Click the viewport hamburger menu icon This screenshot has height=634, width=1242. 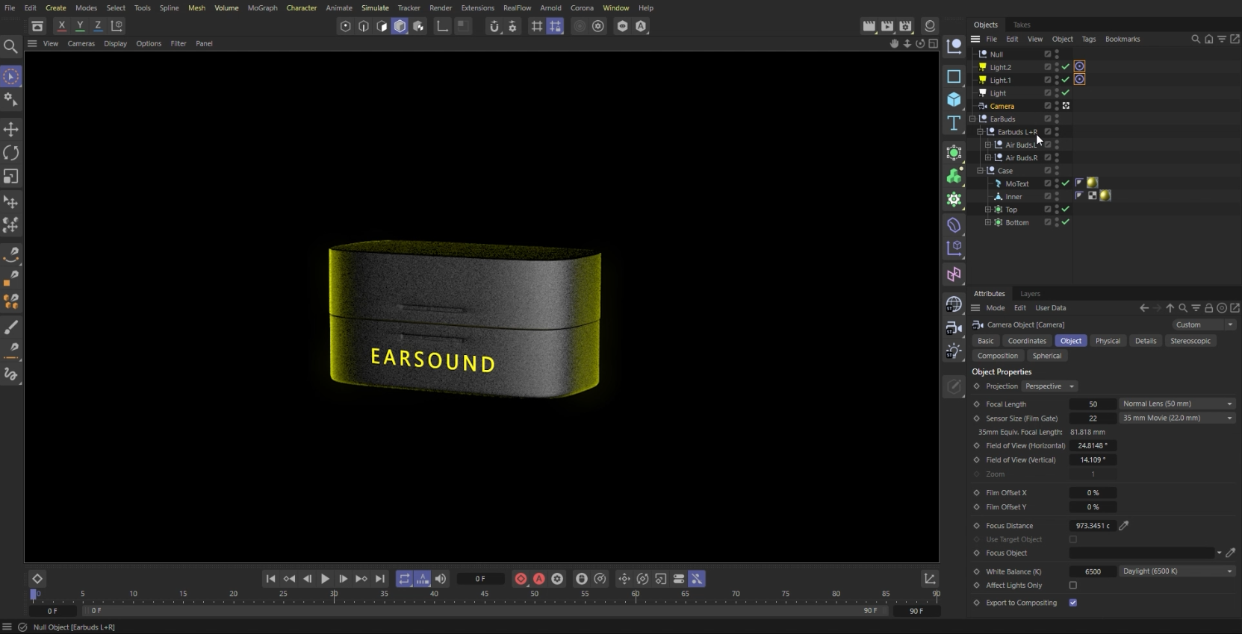point(32,43)
